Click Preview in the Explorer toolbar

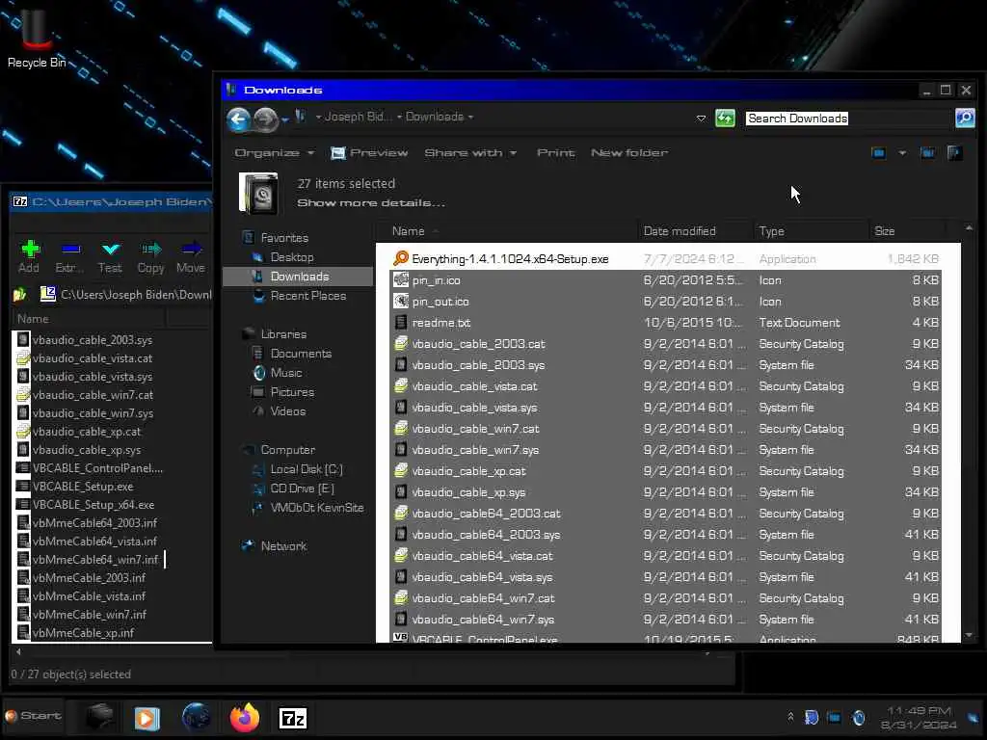[x=369, y=153]
